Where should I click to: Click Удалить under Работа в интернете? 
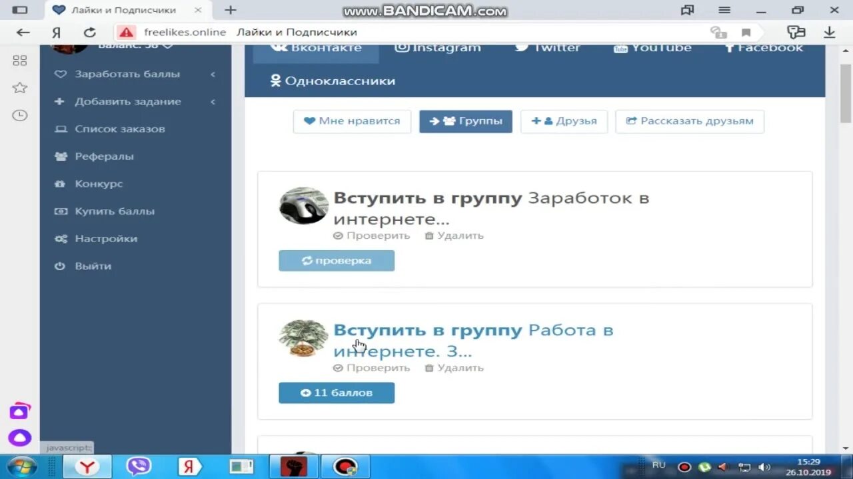(454, 368)
